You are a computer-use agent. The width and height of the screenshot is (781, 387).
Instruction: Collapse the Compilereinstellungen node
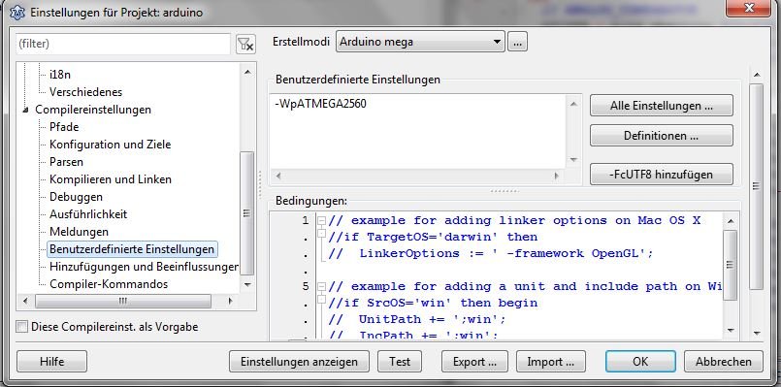[26, 110]
